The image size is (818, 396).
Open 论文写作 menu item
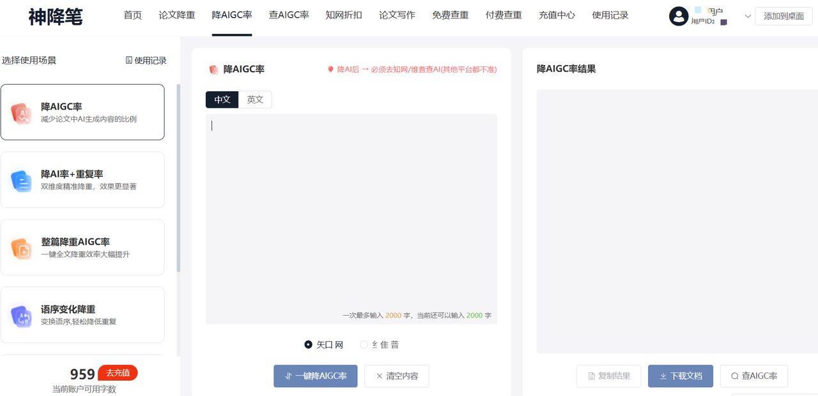(397, 15)
